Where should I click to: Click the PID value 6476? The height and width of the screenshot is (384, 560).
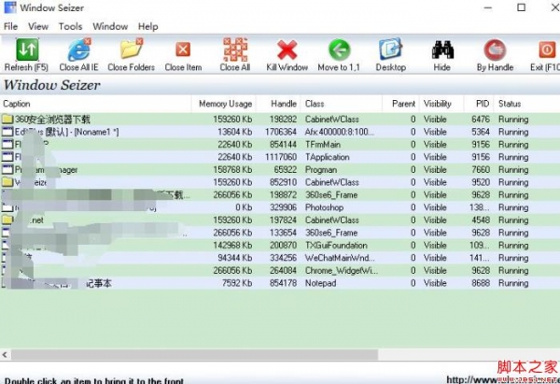click(481, 119)
